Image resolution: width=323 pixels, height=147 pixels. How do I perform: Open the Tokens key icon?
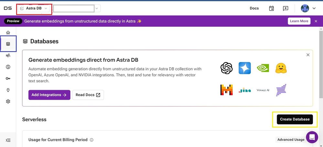pos(8,78)
